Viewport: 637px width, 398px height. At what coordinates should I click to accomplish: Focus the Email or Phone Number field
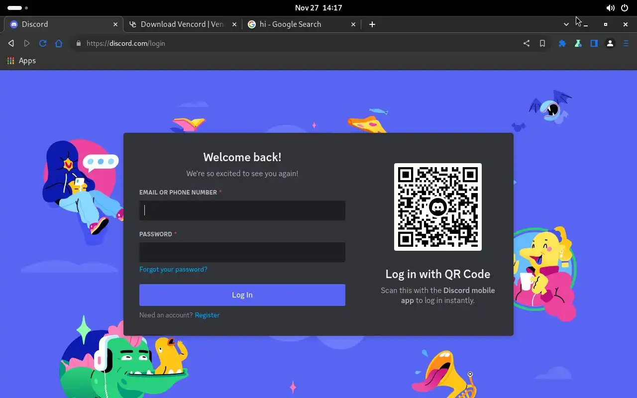tap(242, 210)
